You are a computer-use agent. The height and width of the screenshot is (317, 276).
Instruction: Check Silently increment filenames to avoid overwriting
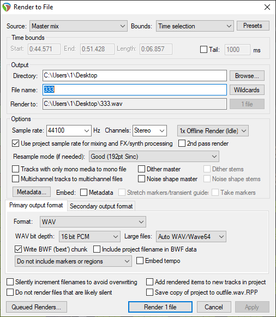tap(10, 282)
